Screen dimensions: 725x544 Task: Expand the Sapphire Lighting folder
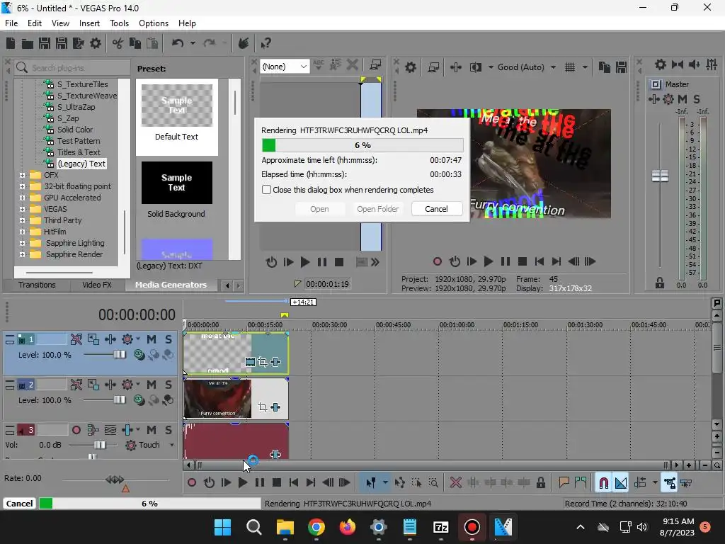(x=22, y=243)
